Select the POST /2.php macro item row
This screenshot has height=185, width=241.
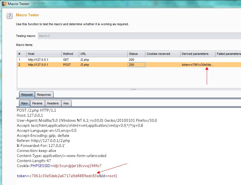pos(84,65)
